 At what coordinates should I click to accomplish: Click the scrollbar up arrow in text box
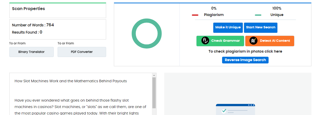click(x=154, y=75)
